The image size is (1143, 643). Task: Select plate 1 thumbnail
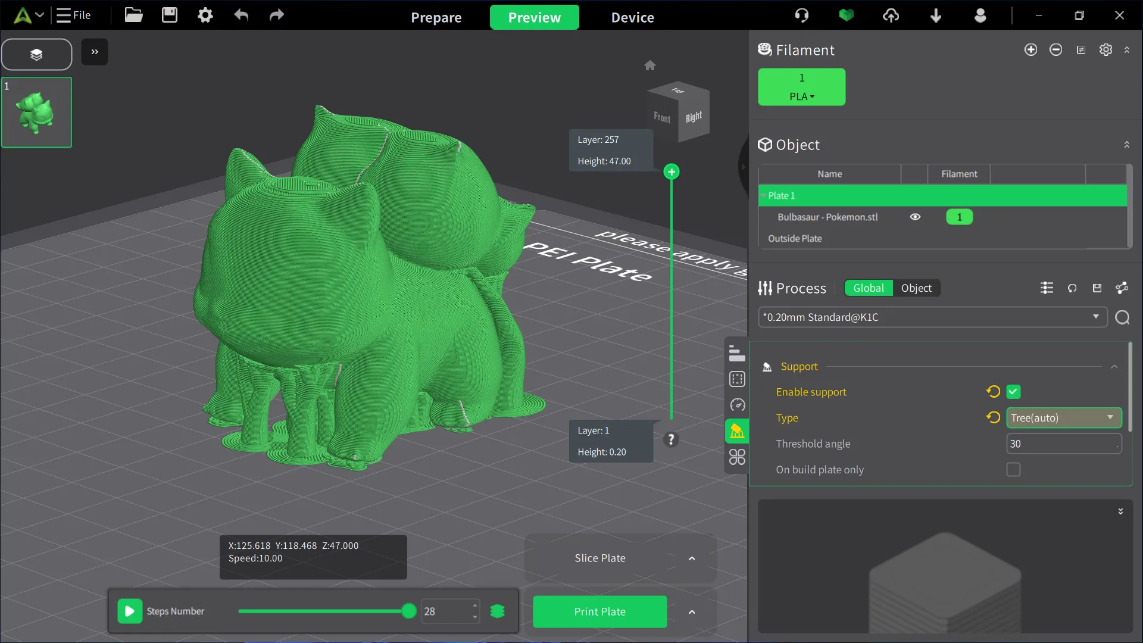[36, 112]
